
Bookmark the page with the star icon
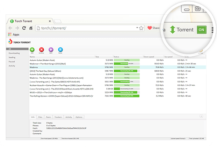(x=141, y=28)
